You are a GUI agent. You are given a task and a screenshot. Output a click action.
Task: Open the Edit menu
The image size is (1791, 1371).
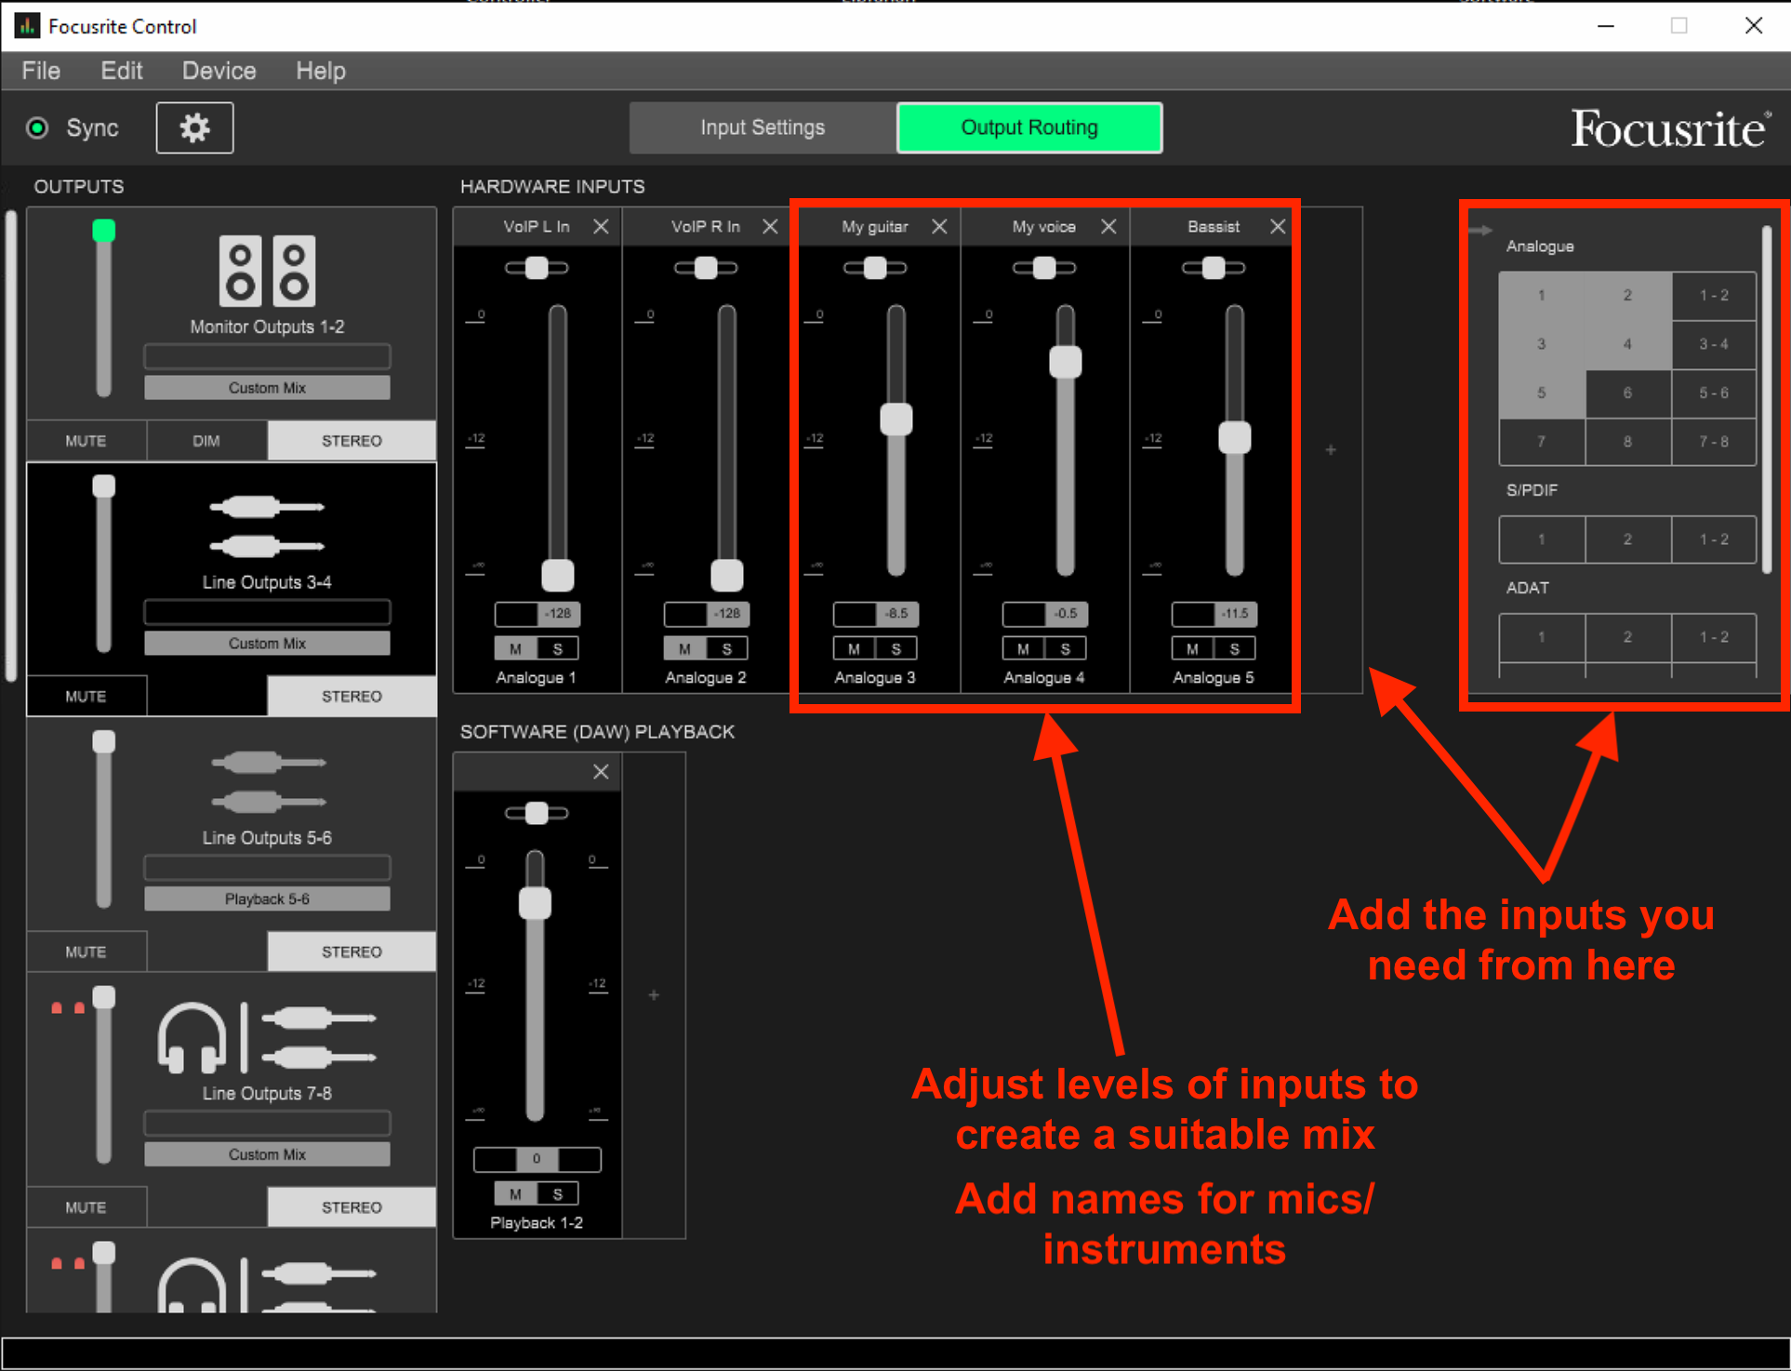coord(122,71)
